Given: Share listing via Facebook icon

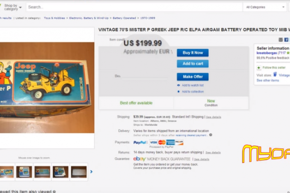Looking at the screenshot, I should (x=286, y=40).
